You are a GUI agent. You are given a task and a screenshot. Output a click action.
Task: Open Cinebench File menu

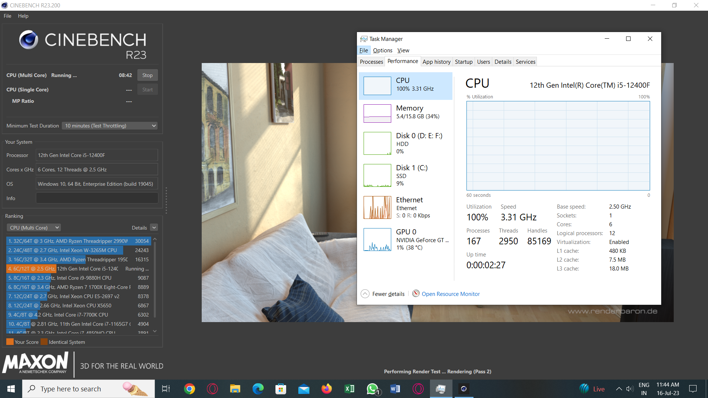pos(7,16)
